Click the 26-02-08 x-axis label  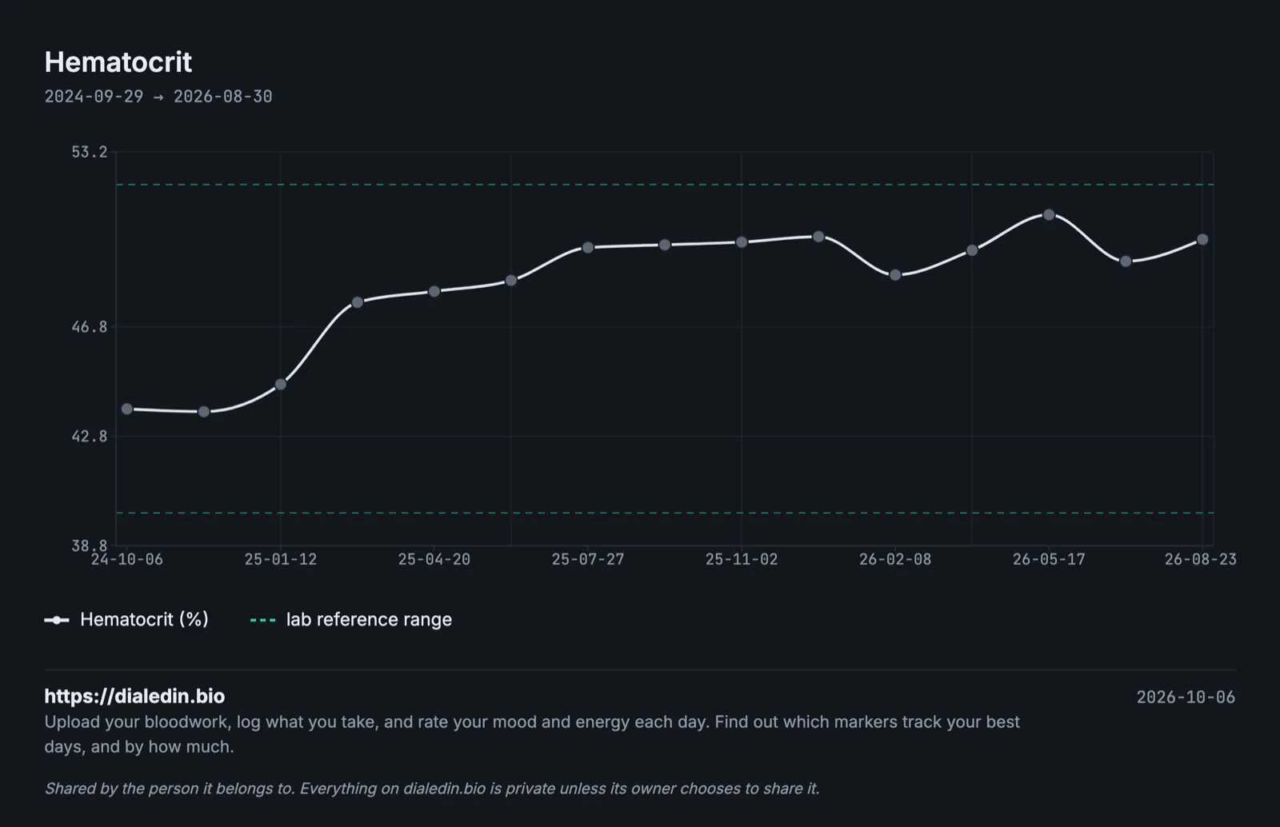pyautogui.click(x=895, y=559)
